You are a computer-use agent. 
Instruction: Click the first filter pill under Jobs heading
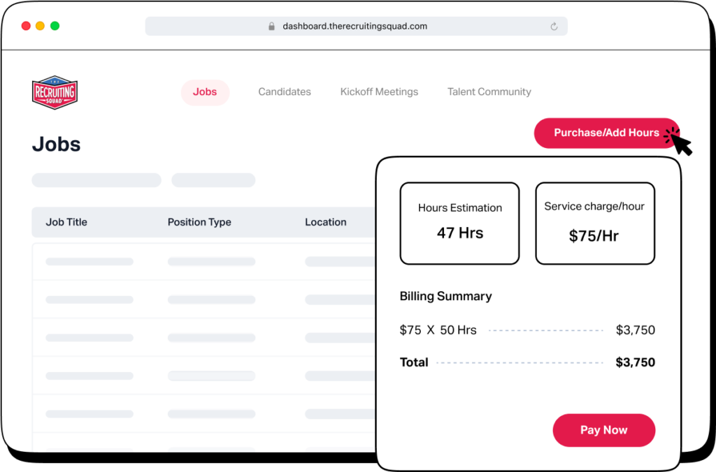(96, 180)
